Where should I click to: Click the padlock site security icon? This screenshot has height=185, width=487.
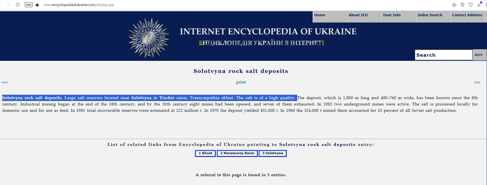tap(37, 5)
